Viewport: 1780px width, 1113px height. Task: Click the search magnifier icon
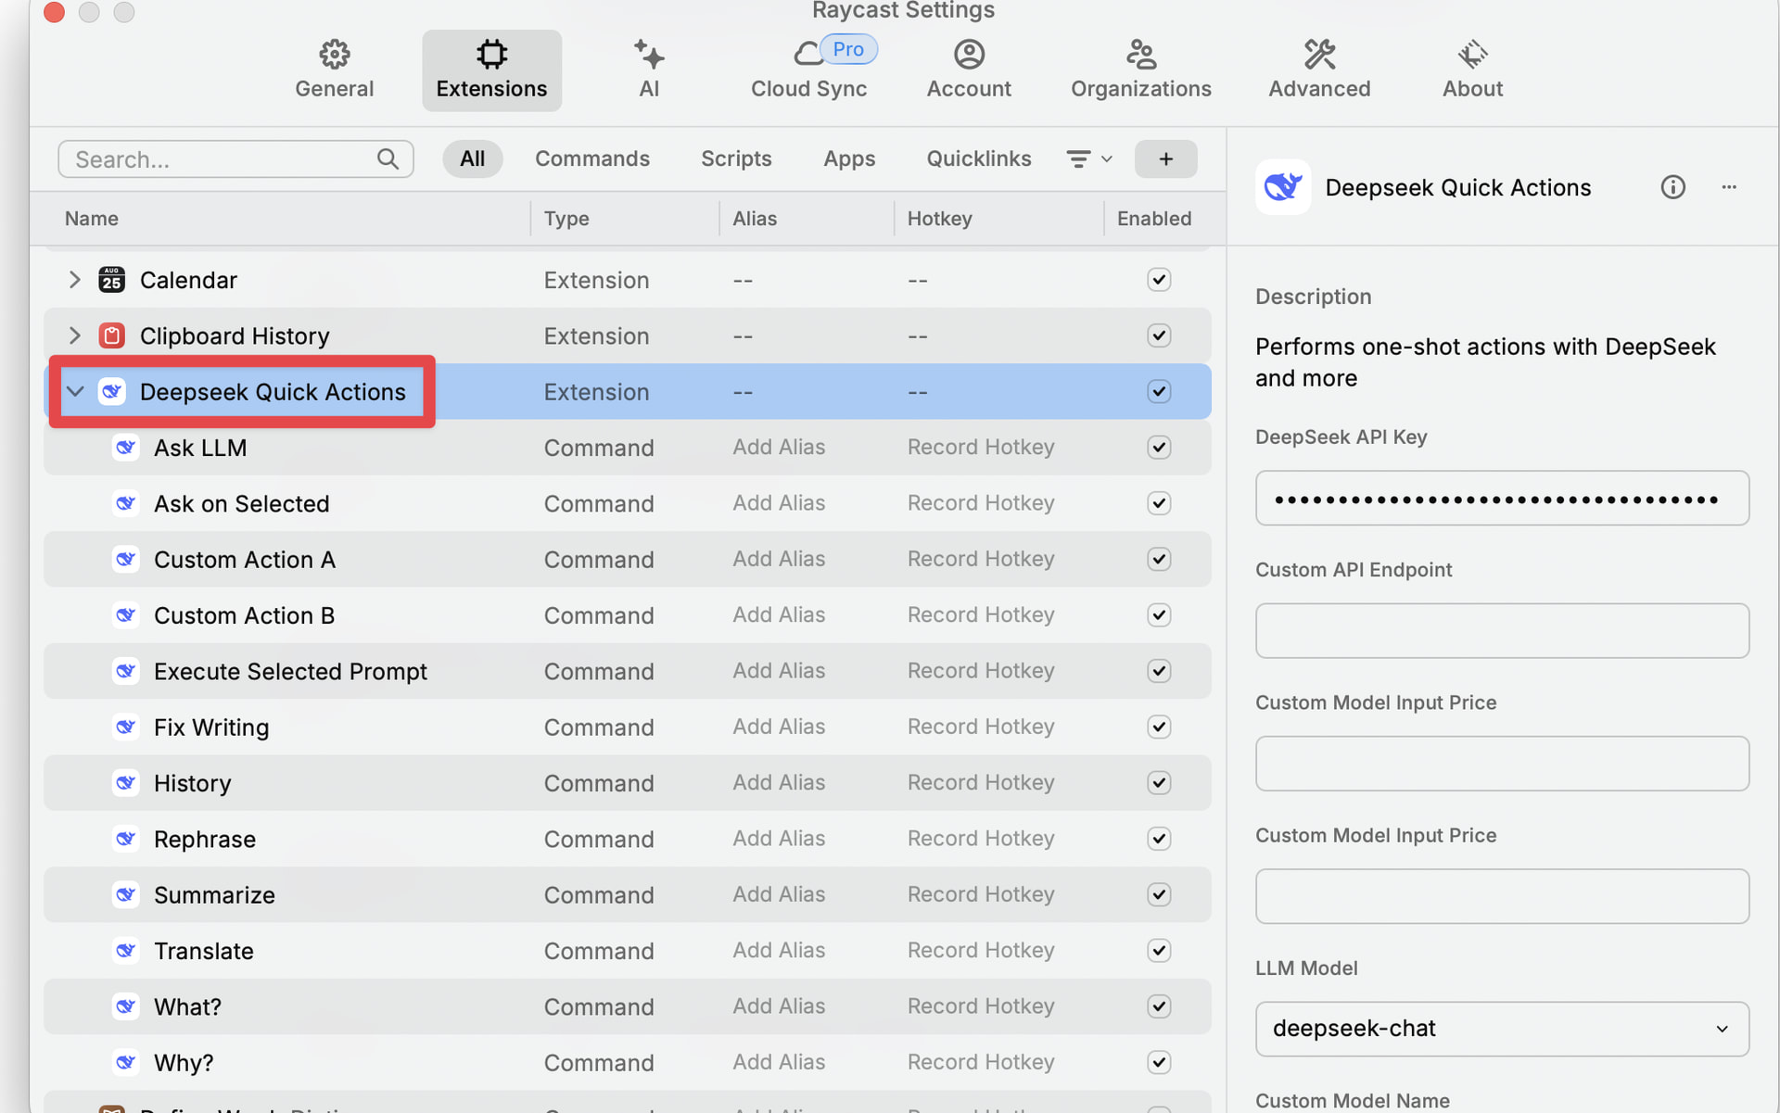coord(388,158)
